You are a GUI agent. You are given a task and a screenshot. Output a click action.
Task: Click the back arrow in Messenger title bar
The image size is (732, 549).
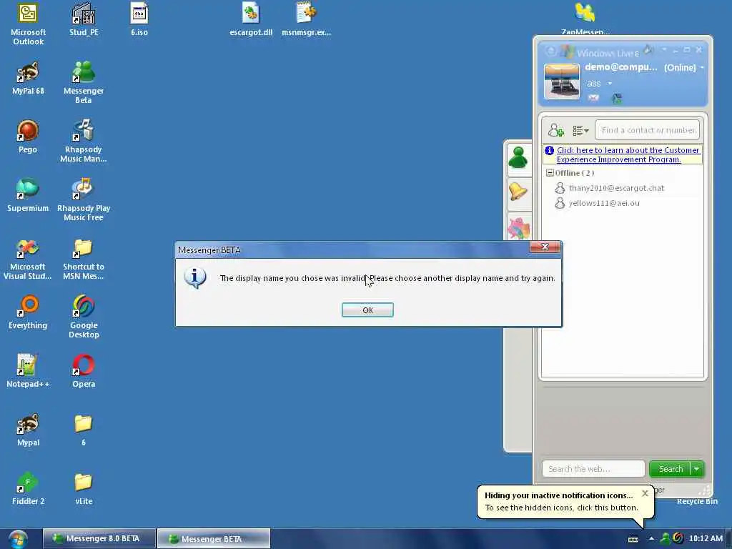pos(550,51)
